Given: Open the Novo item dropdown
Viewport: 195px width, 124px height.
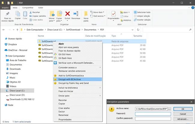Looking at the screenshot, I should pos(97,12).
